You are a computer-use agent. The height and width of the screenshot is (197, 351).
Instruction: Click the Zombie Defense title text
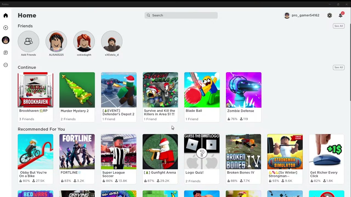(x=240, y=111)
